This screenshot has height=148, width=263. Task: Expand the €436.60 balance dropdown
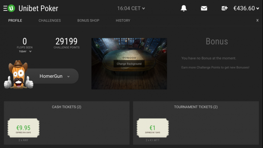coord(246,8)
